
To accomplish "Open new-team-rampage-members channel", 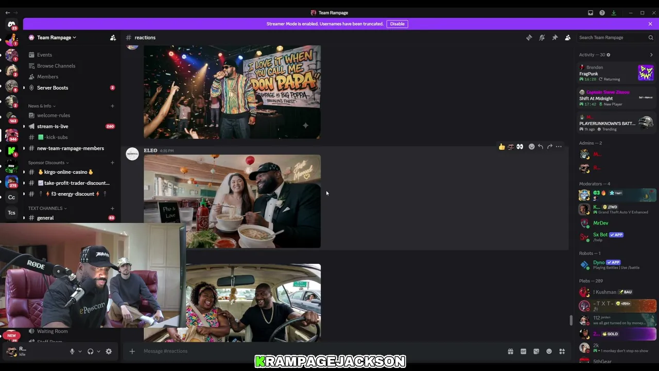I will tap(70, 148).
